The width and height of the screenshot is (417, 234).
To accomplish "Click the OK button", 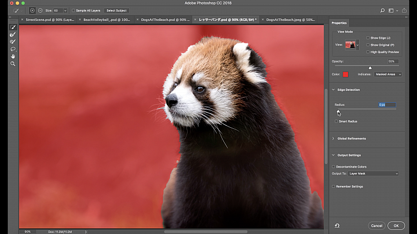I will coord(396,226).
